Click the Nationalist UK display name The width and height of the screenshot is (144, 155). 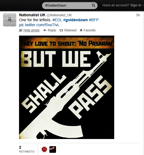[x=32, y=15]
